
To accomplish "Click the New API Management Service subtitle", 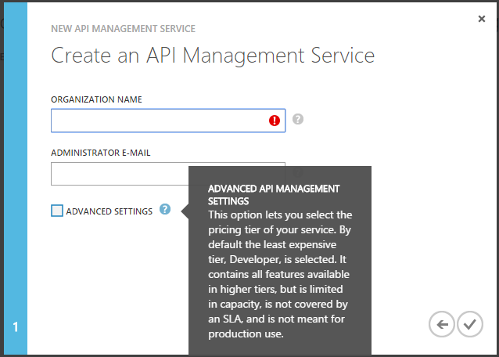I will coord(123,29).
